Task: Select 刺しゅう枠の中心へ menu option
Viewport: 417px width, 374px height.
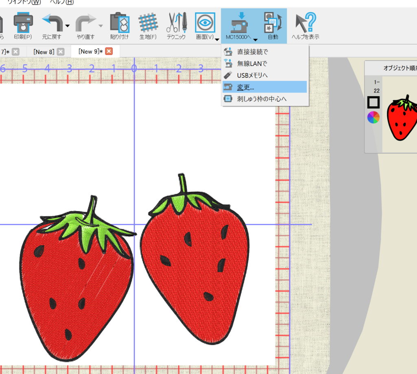Action: click(x=262, y=99)
